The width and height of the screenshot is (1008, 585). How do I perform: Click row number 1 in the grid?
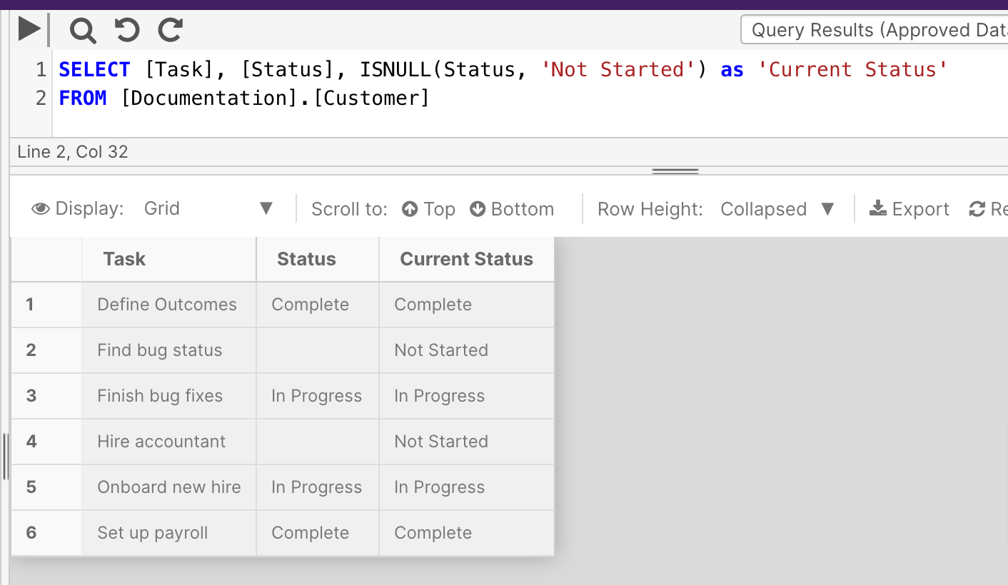tap(46, 305)
